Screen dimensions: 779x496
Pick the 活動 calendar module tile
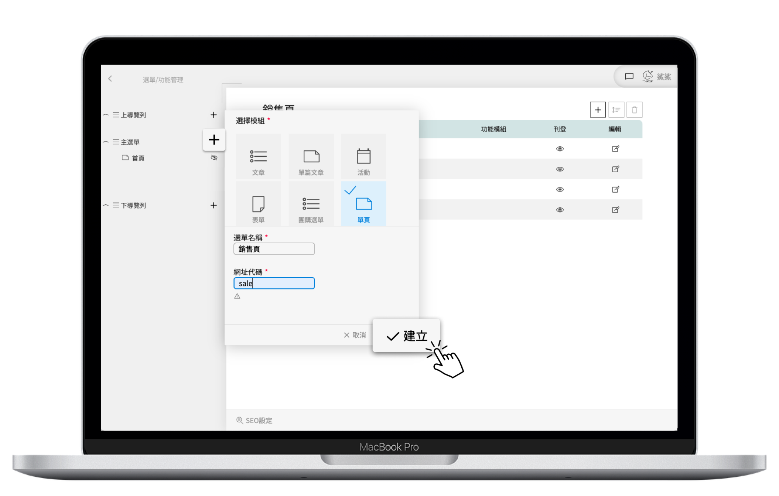click(363, 156)
